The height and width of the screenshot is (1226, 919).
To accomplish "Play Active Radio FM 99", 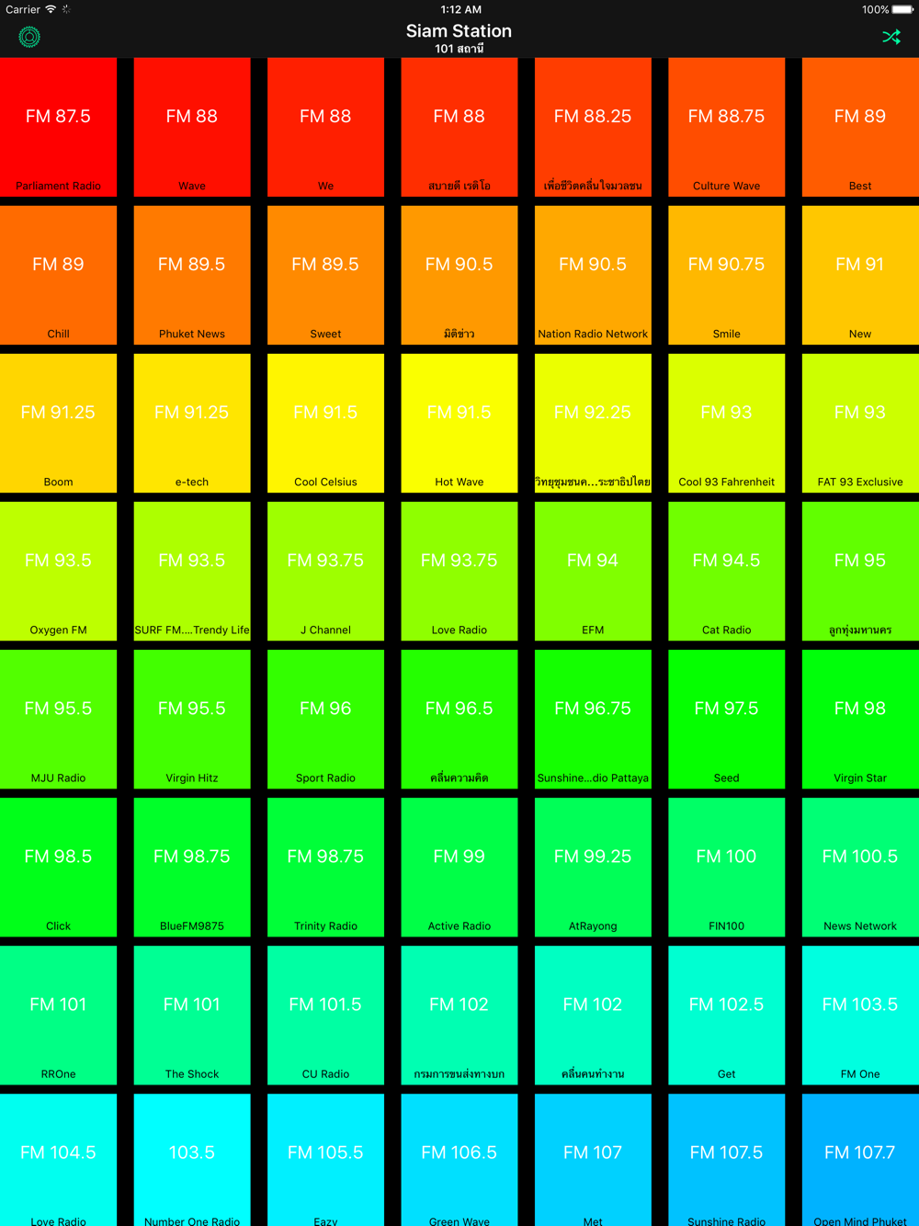I will coord(459,867).
